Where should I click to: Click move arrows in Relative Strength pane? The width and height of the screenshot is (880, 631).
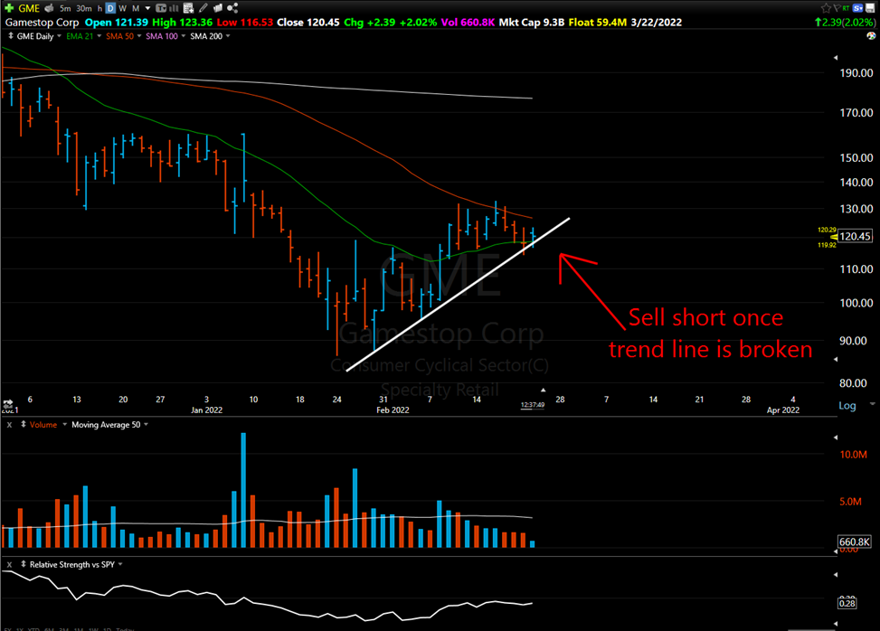pyautogui.click(x=23, y=564)
